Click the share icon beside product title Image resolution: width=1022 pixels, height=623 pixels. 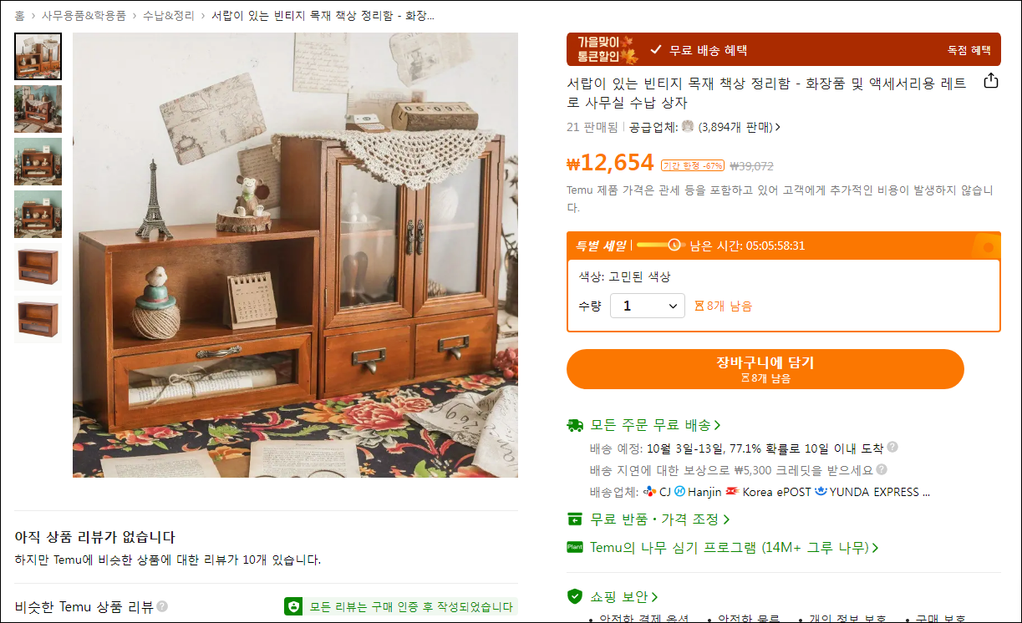point(990,81)
